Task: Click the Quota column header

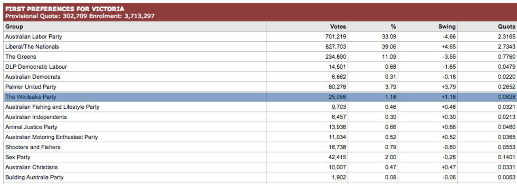Action: click(x=506, y=27)
